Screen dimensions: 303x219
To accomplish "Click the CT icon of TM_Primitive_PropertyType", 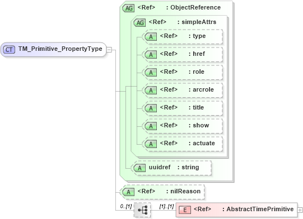I will (x=9, y=50).
